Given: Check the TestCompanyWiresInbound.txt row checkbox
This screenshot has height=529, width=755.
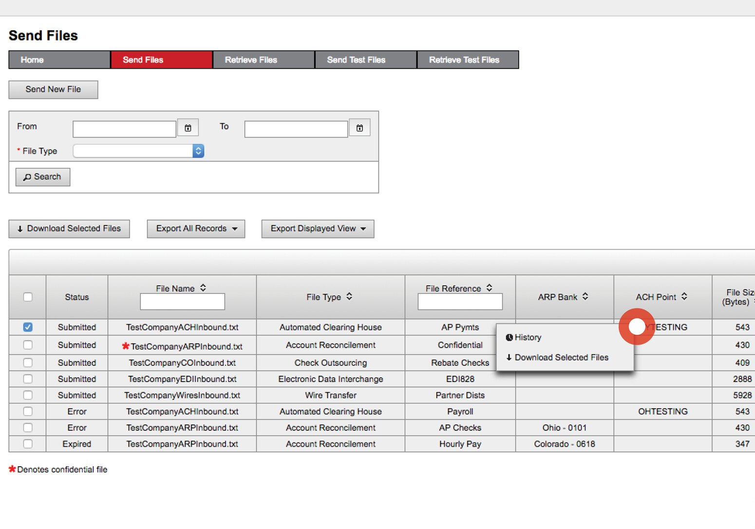Looking at the screenshot, I should coord(28,395).
